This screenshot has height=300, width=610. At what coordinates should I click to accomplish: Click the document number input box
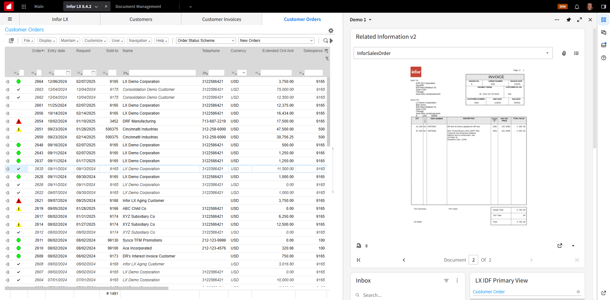click(x=473, y=260)
